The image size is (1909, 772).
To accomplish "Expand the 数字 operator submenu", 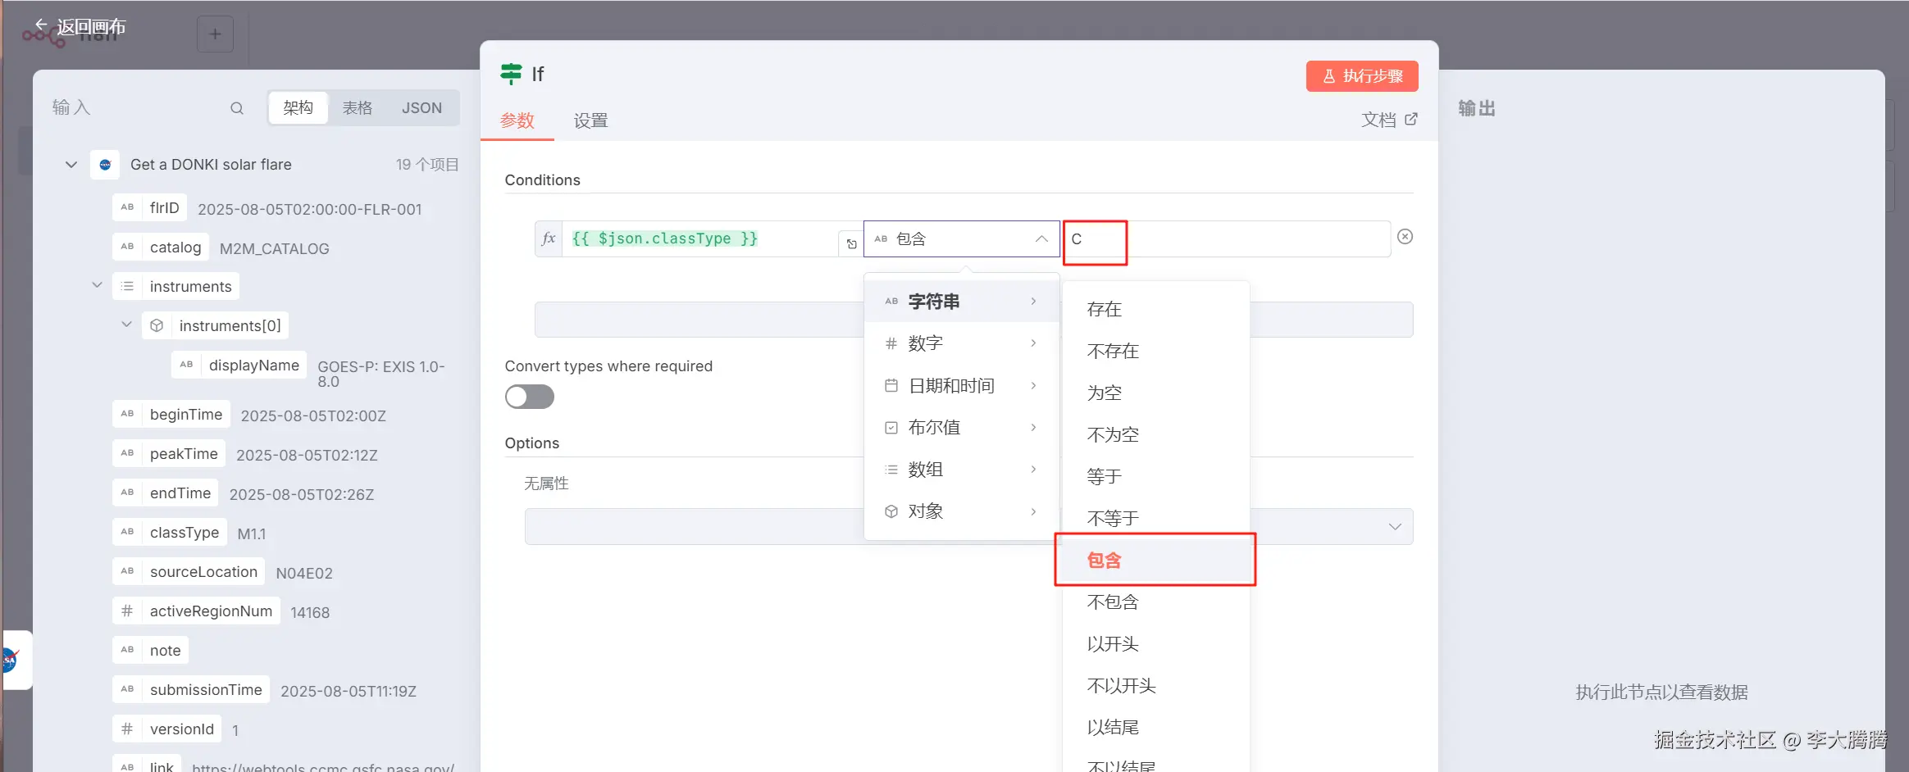I will (x=961, y=343).
